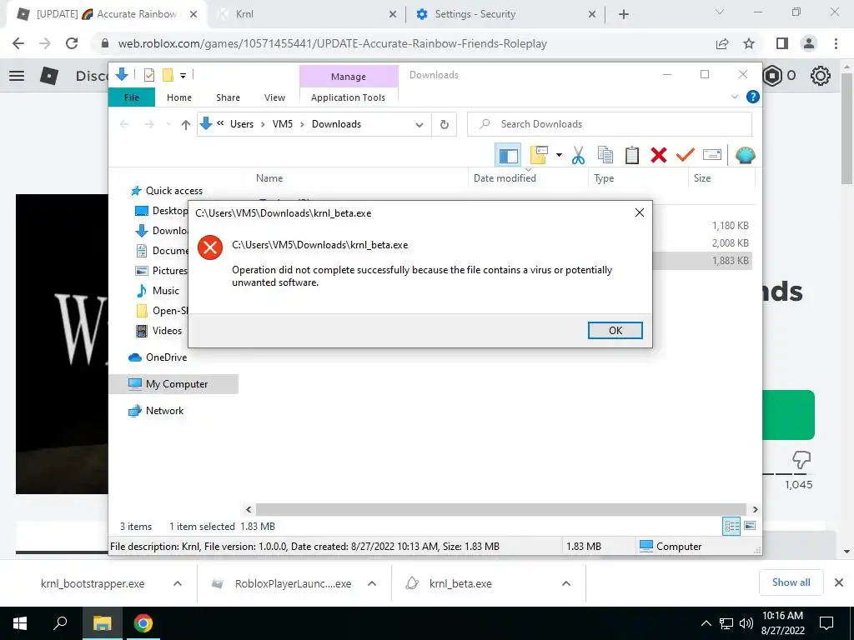Screen dimensions: 854x640
Task: Open the View ribbon tab
Action: pyautogui.click(x=274, y=97)
